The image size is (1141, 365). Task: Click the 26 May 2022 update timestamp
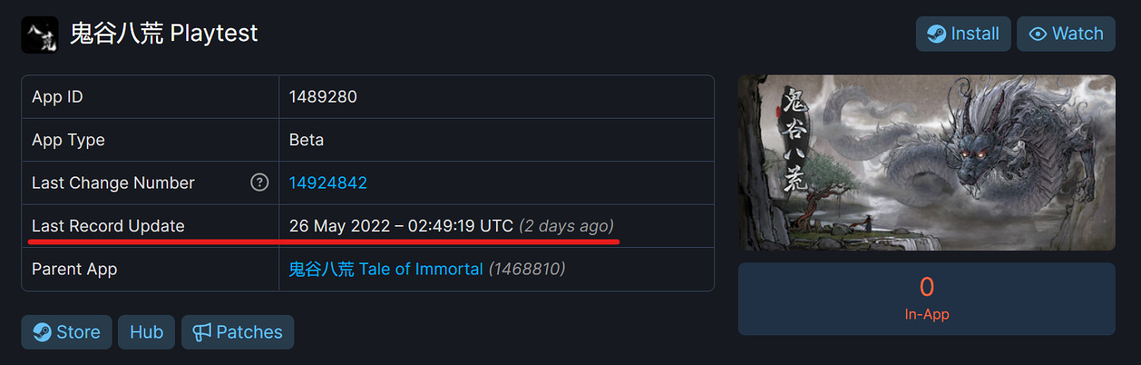[401, 226]
